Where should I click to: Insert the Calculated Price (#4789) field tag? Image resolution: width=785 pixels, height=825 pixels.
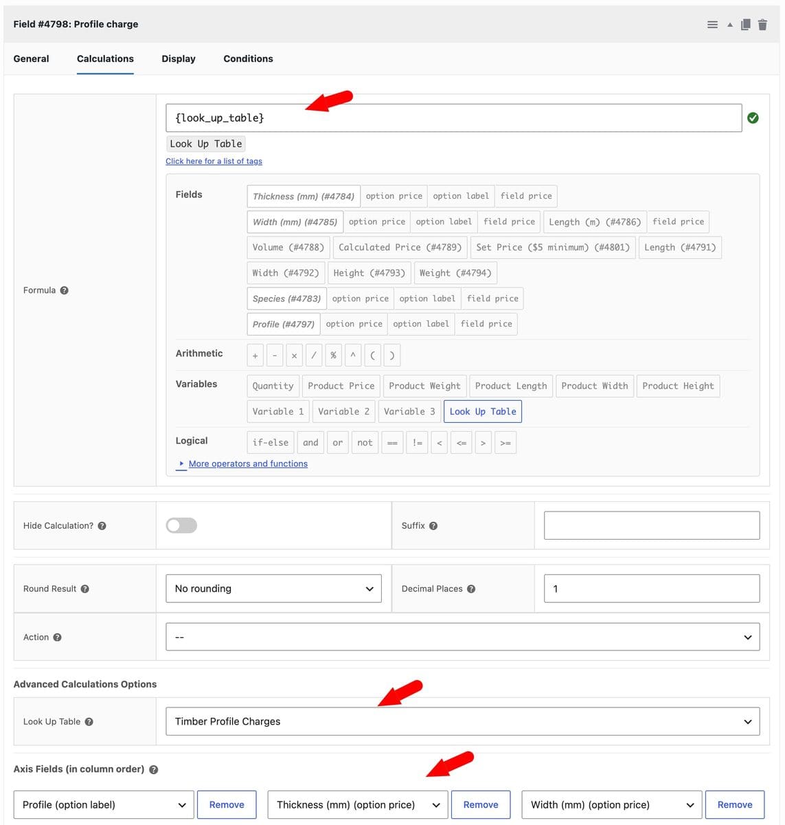(400, 247)
